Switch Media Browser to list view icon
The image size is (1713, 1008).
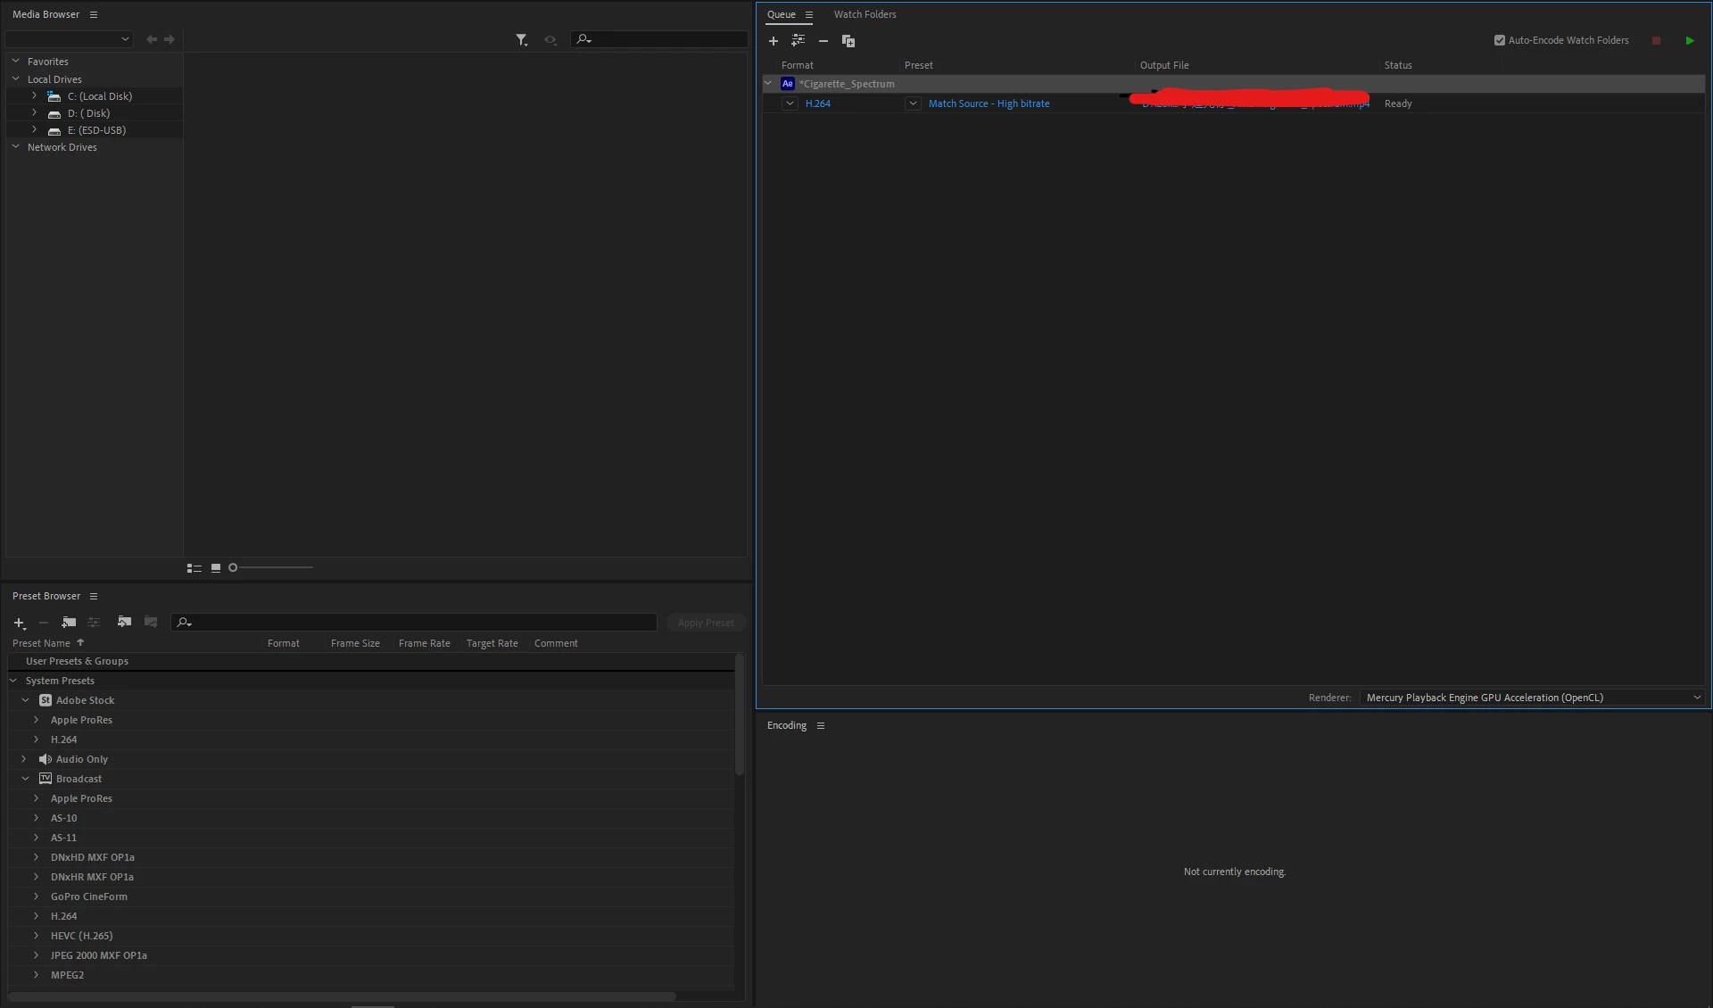(x=194, y=568)
